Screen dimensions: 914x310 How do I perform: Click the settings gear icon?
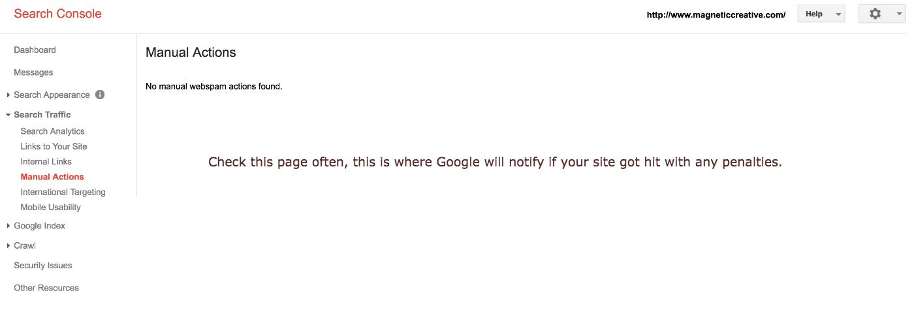click(875, 14)
